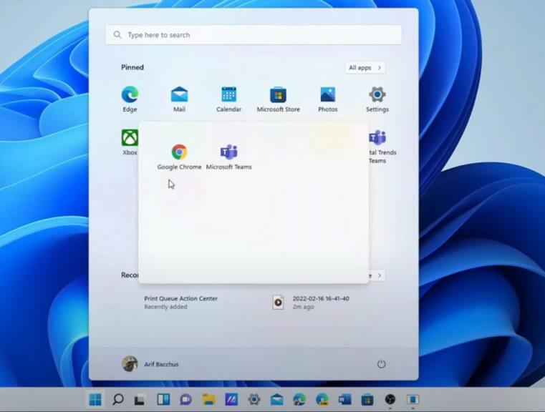The image size is (545, 412).
Task: Open the Edge pinned app
Action: [x=130, y=99]
